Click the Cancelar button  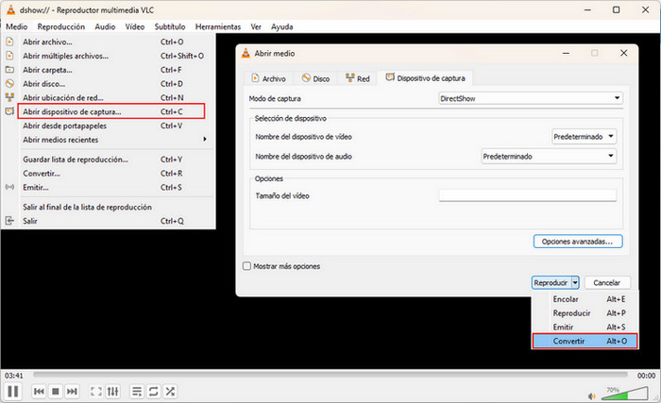606,282
